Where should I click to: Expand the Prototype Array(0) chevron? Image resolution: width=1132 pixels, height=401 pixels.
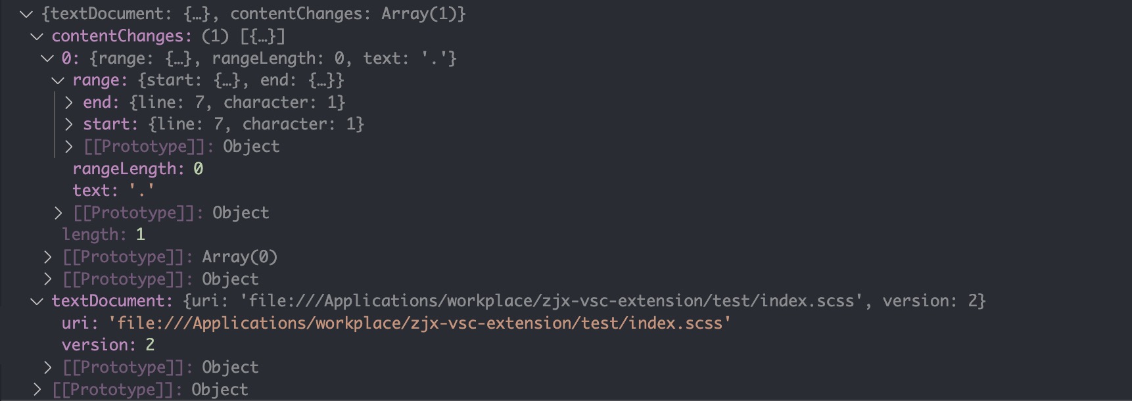[x=47, y=257]
